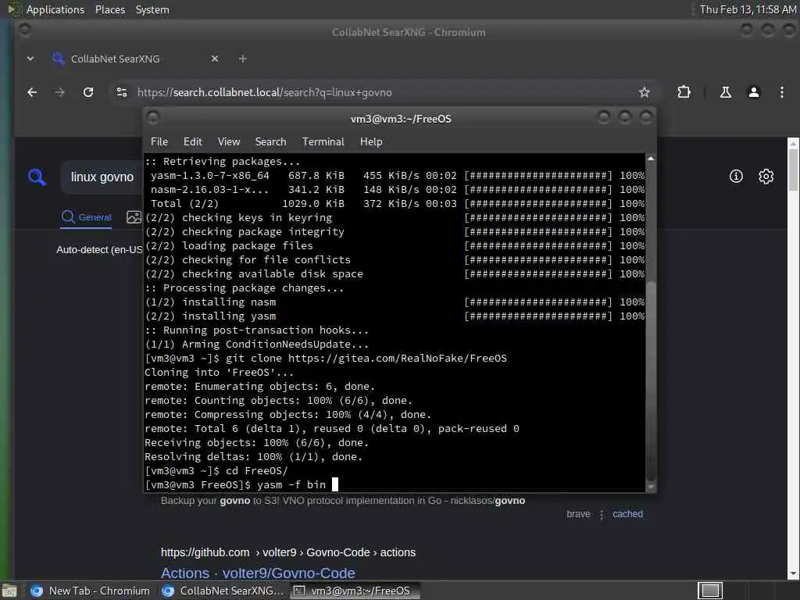This screenshot has width=800, height=600.
Task: Open the brave result options dots
Action: (x=602, y=515)
